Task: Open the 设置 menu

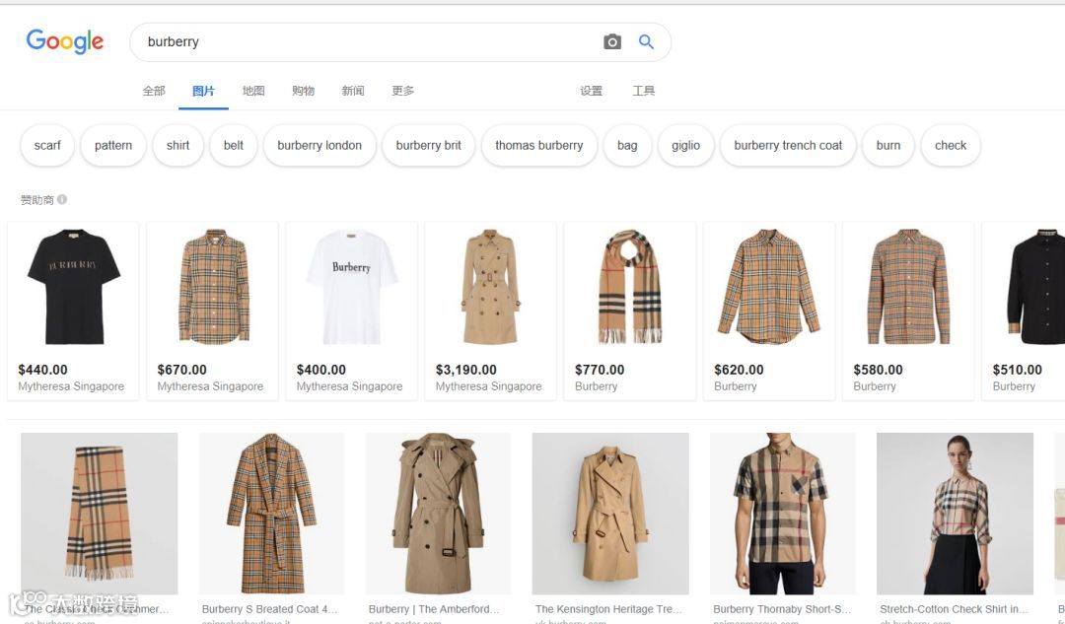Action: point(591,91)
